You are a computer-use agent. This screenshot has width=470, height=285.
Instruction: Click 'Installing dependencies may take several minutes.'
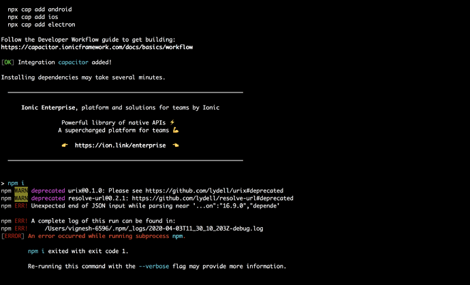tap(83, 78)
